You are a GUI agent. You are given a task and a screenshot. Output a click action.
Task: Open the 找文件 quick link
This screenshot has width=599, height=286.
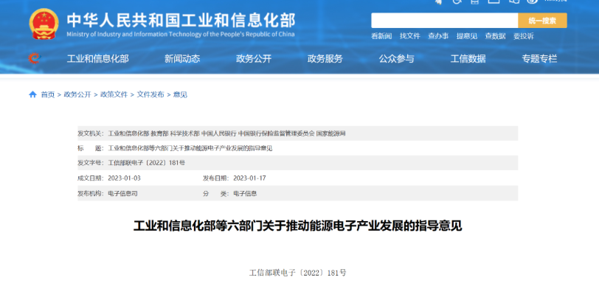[x=410, y=36]
